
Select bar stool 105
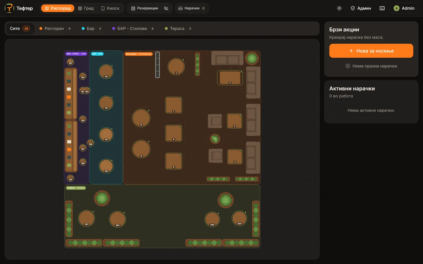tap(83, 119)
